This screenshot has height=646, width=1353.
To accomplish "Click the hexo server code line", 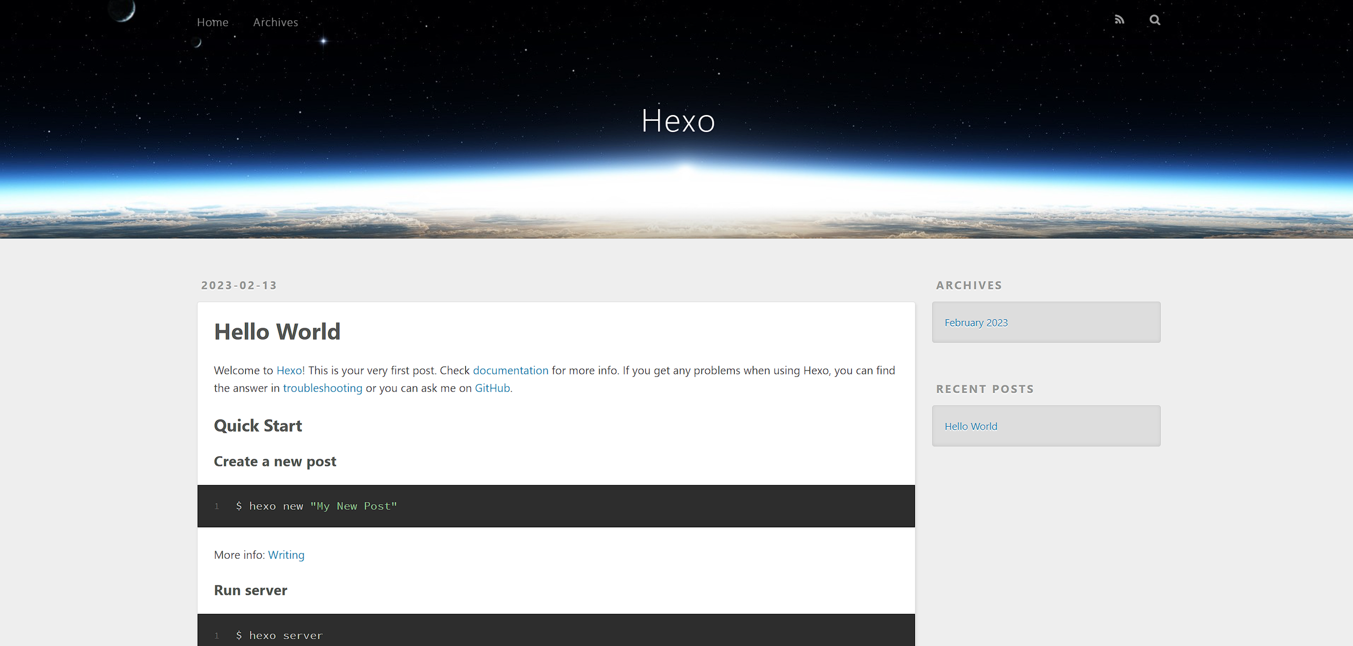I will click(x=279, y=636).
